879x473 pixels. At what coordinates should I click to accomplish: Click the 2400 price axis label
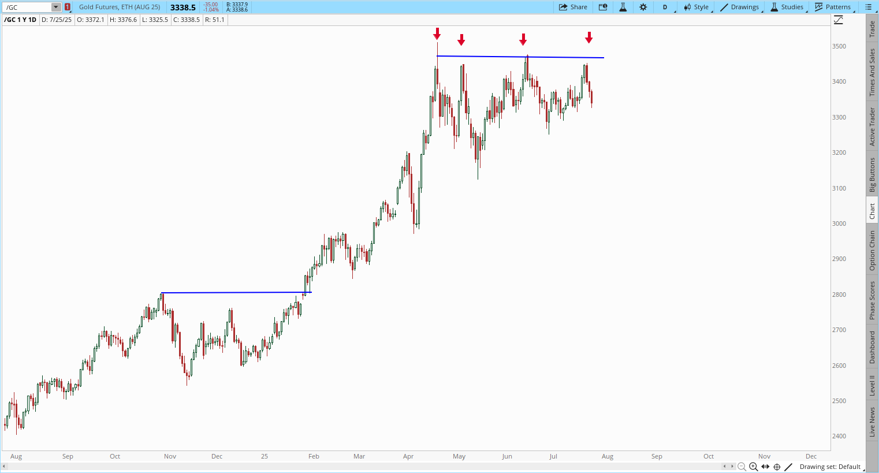pos(839,436)
